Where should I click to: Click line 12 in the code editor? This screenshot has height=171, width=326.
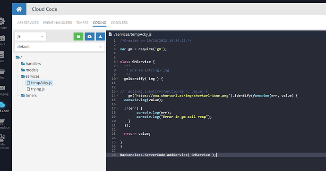[x=216, y=87]
